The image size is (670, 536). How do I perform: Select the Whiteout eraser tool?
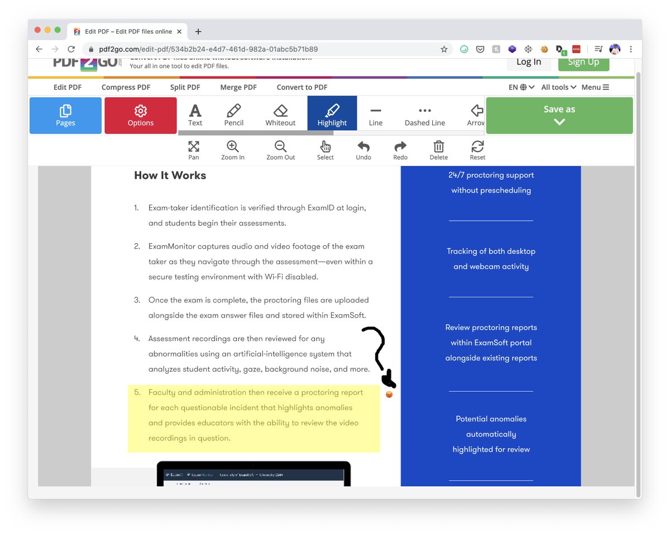click(280, 115)
